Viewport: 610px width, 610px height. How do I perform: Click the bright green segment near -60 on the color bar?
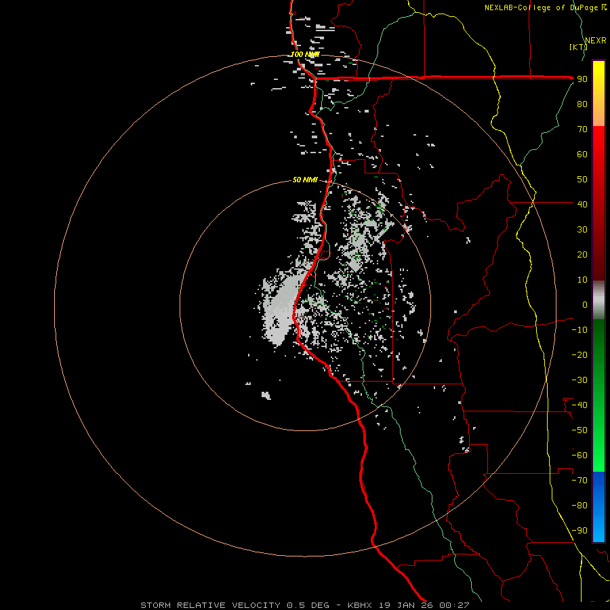click(598, 455)
